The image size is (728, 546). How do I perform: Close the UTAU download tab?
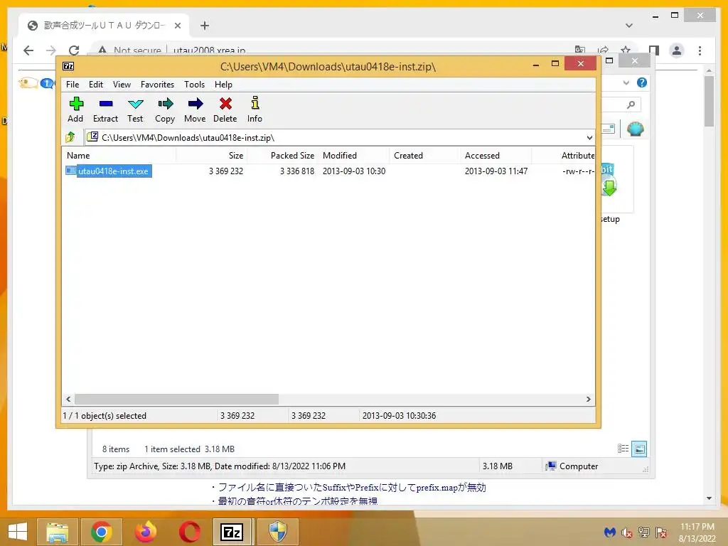click(177, 26)
